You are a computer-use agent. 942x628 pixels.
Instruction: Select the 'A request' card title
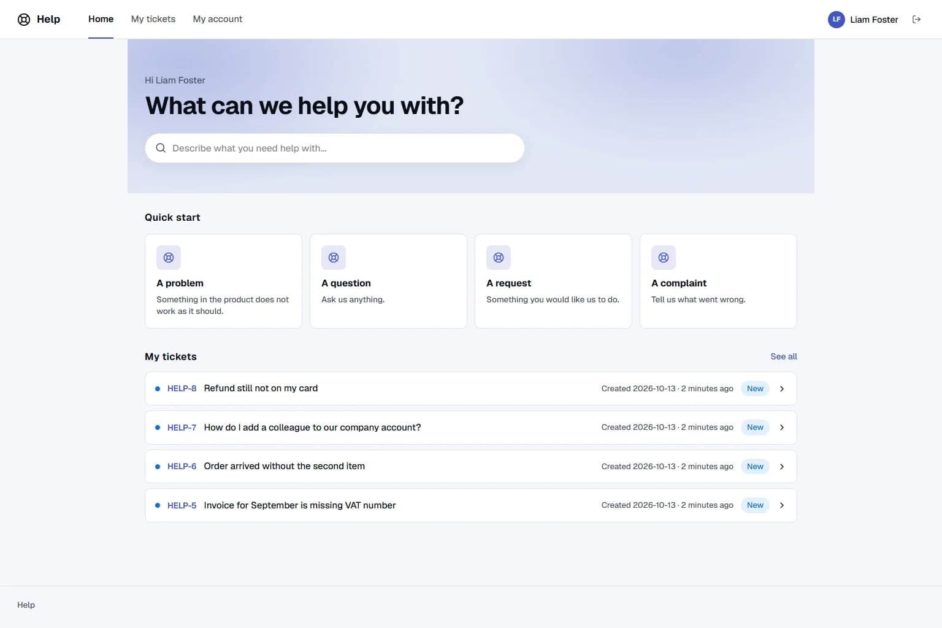[508, 283]
